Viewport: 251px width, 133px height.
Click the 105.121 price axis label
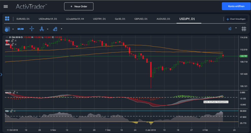244,86
